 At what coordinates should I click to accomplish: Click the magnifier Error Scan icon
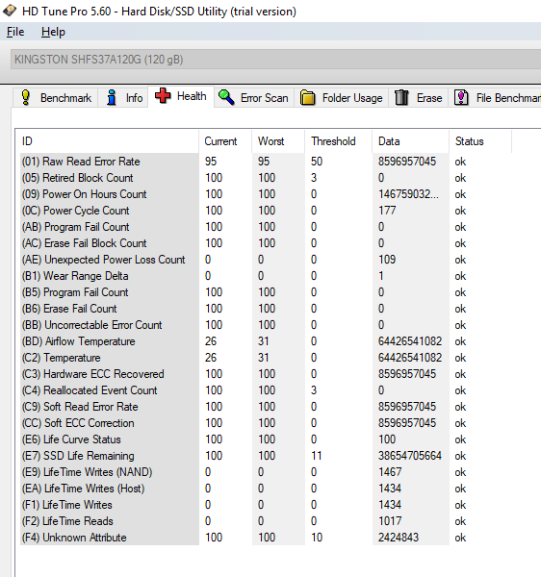pos(226,97)
